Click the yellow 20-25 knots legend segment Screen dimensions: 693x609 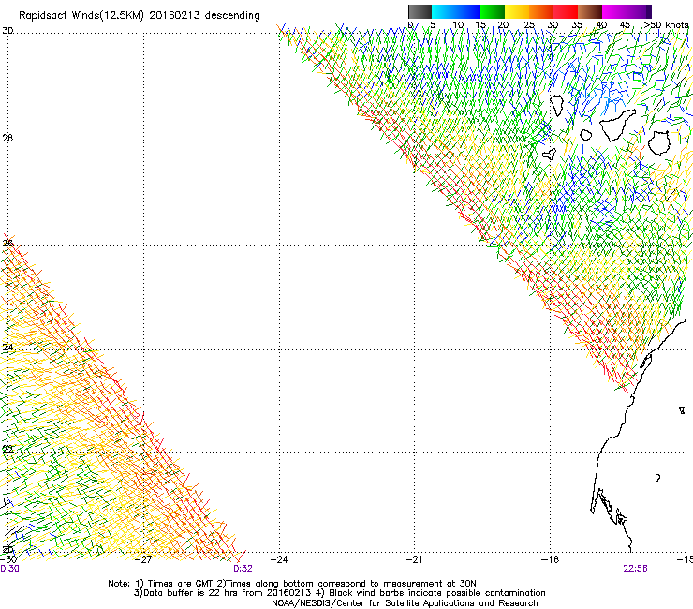(517, 11)
